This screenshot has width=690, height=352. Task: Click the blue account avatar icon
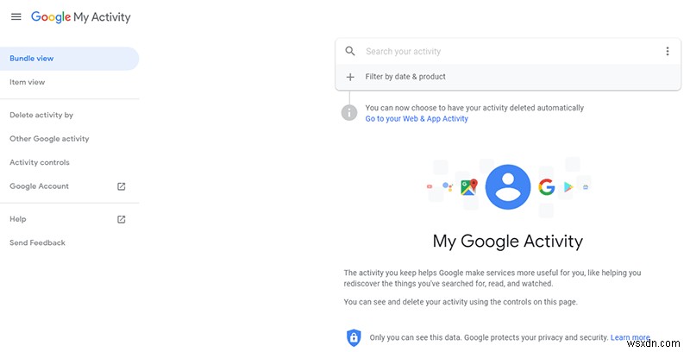[507, 185]
